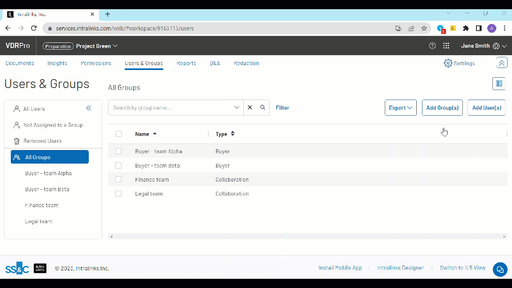The width and height of the screenshot is (512, 288).
Task: Open the column chooser icon
Action: (499, 84)
